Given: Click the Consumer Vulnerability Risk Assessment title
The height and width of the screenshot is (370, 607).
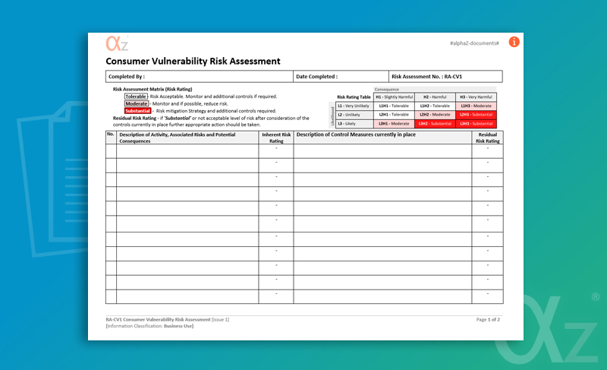Looking at the screenshot, I should [x=193, y=62].
